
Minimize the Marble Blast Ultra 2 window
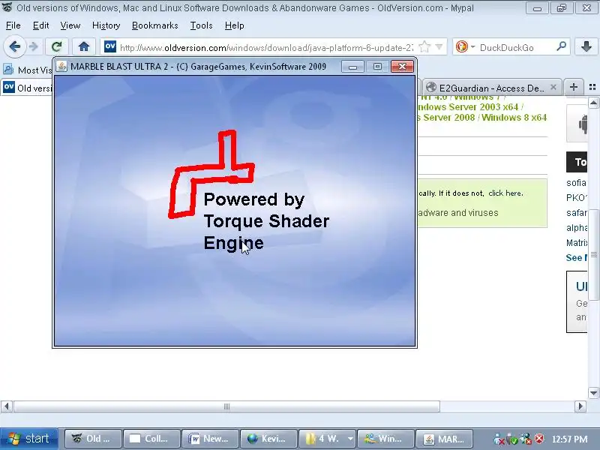tap(352, 67)
